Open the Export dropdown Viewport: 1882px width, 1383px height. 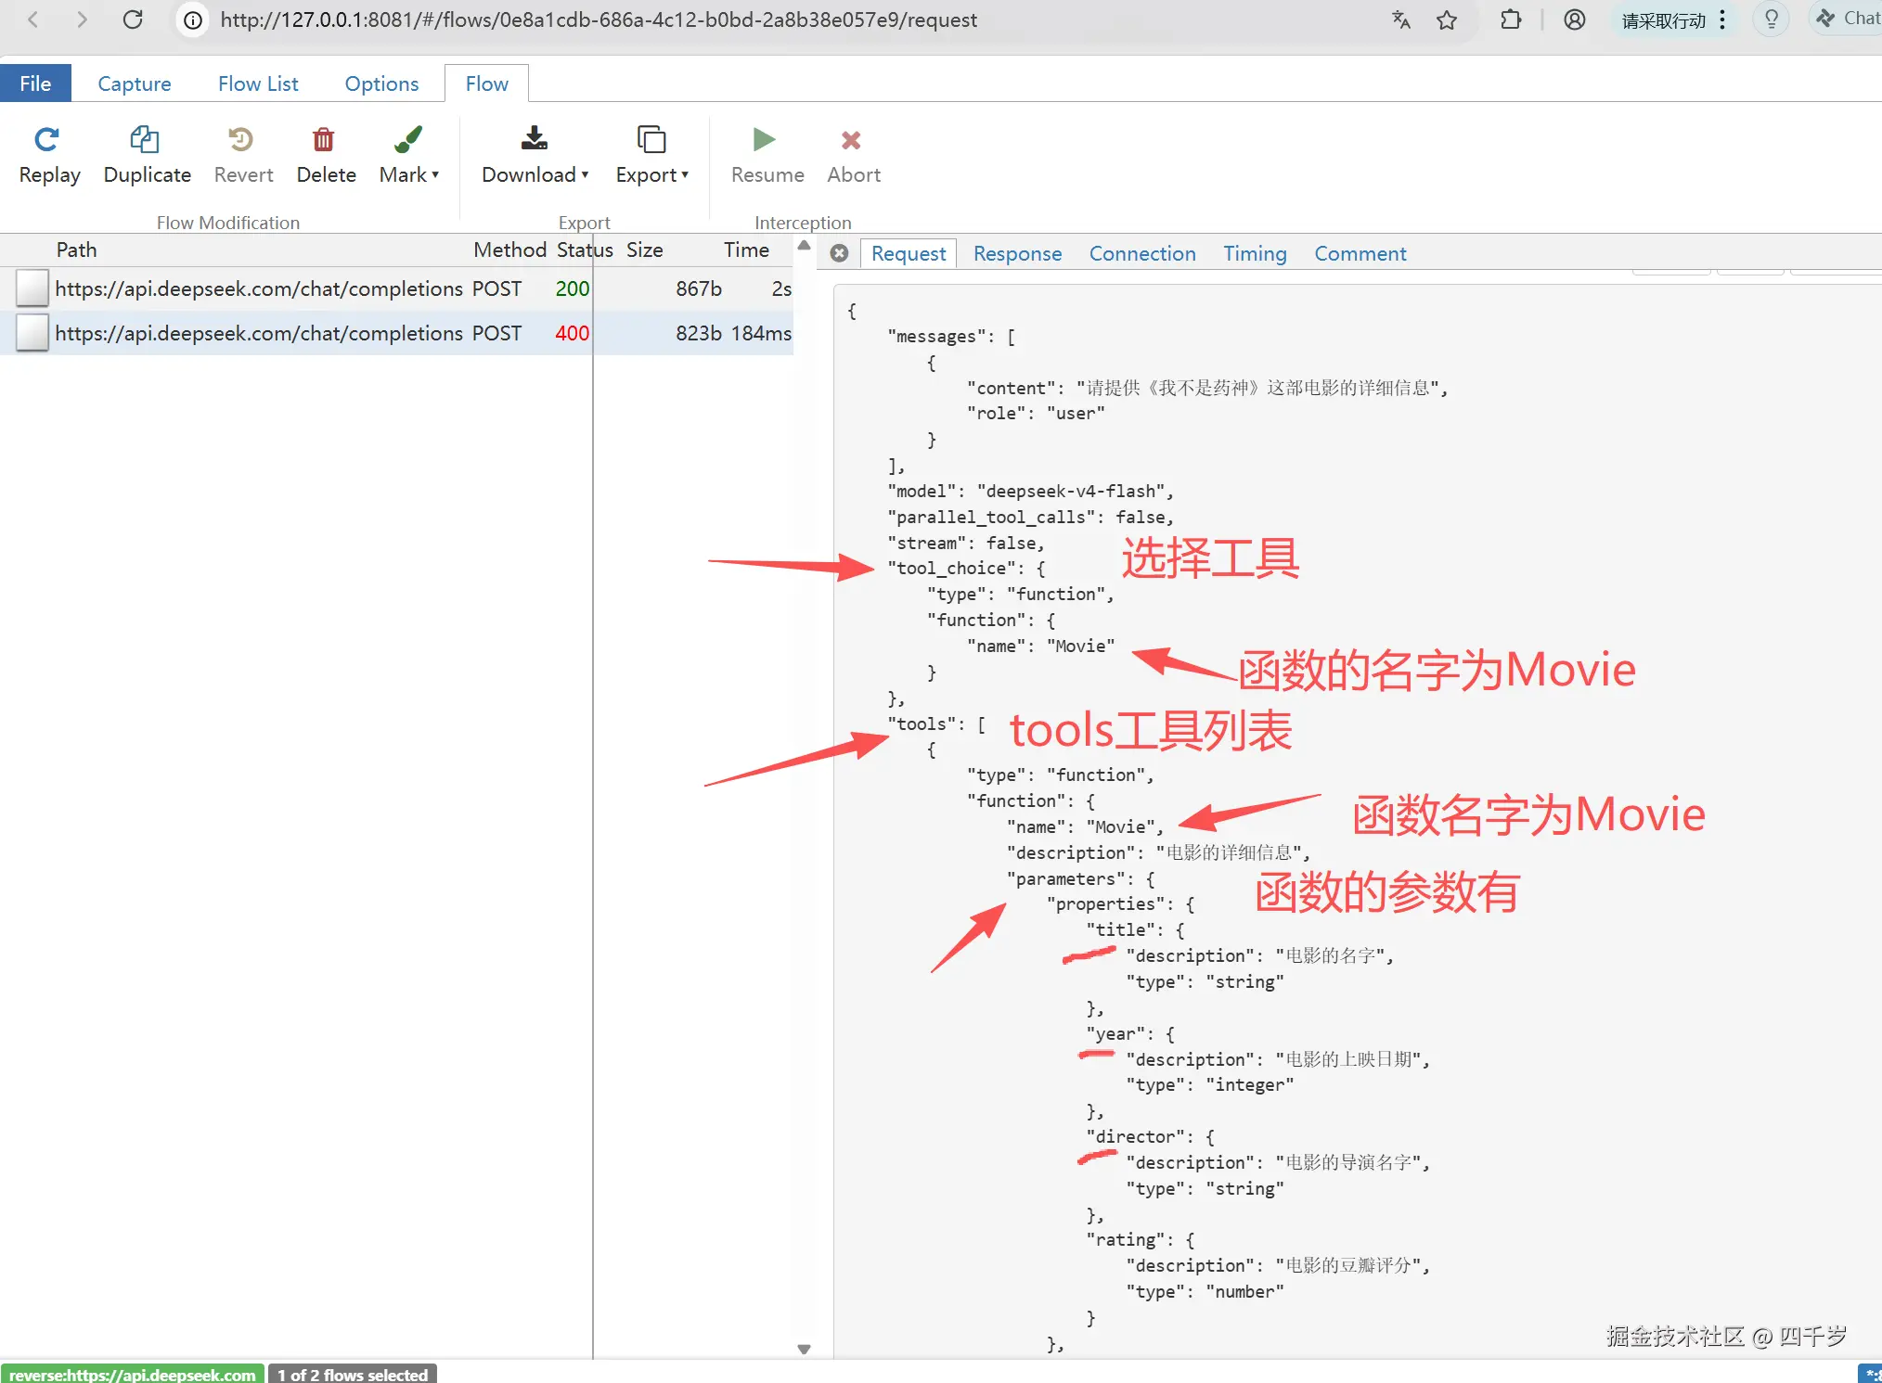(x=651, y=155)
